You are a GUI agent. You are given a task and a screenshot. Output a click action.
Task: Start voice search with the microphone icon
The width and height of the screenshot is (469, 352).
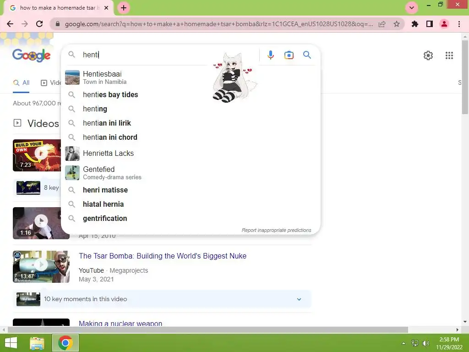point(270,55)
